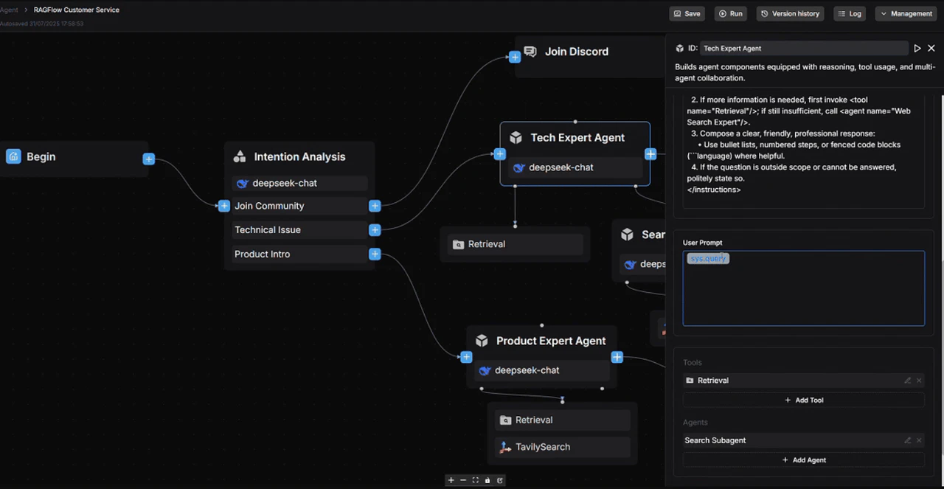
Task: Click input plus handle of Tech Expert Agent
Action: [500, 154]
